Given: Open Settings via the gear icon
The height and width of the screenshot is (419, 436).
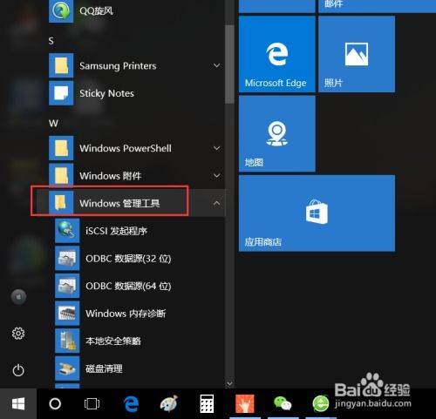Looking at the screenshot, I should [x=18, y=334].
